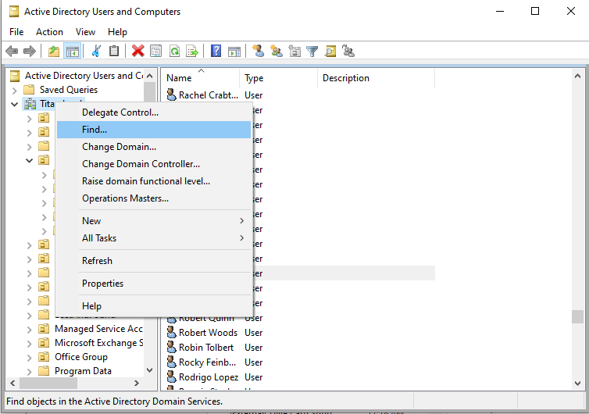Select the Active Directory Users root node

pos(84,76)
